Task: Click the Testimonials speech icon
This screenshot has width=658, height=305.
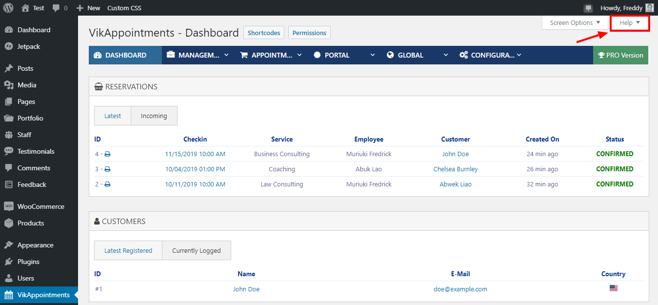Action: (x=9, y=151)
